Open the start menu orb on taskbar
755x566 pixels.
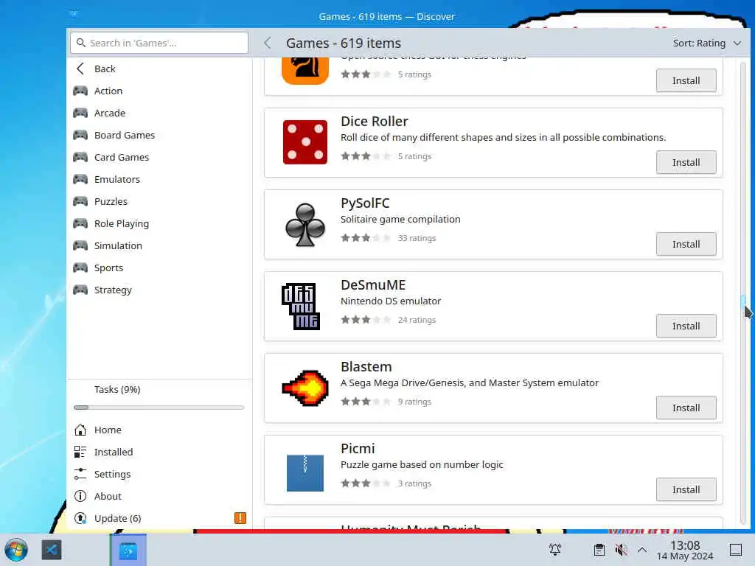coord(16,550)
